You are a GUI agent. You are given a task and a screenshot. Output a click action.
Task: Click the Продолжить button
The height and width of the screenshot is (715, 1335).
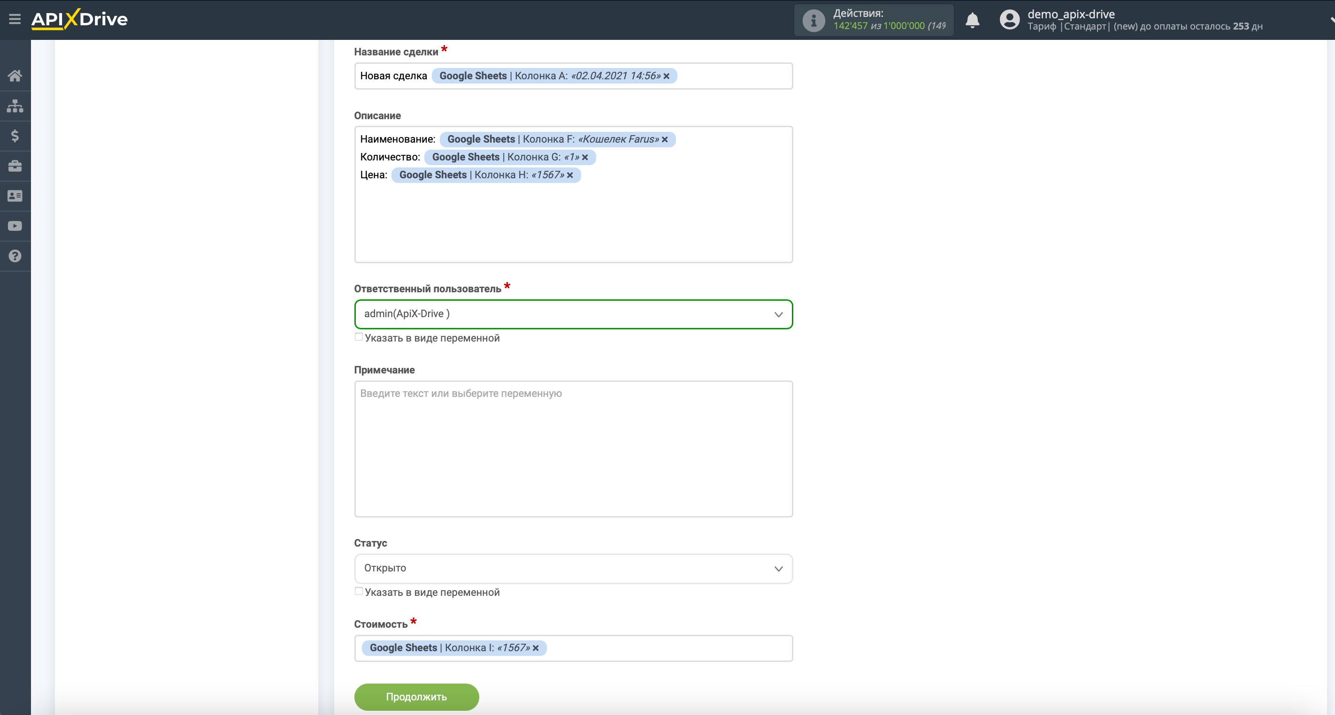click(x=417, y=696)
